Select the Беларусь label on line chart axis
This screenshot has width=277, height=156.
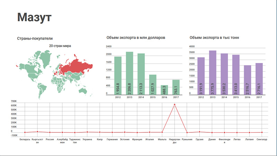click(25, 139)
